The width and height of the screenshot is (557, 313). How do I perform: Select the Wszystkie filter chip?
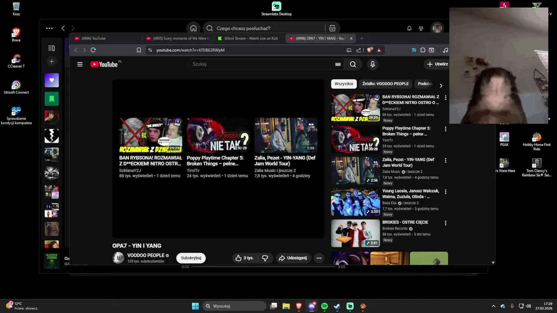(x=344, y=84)
